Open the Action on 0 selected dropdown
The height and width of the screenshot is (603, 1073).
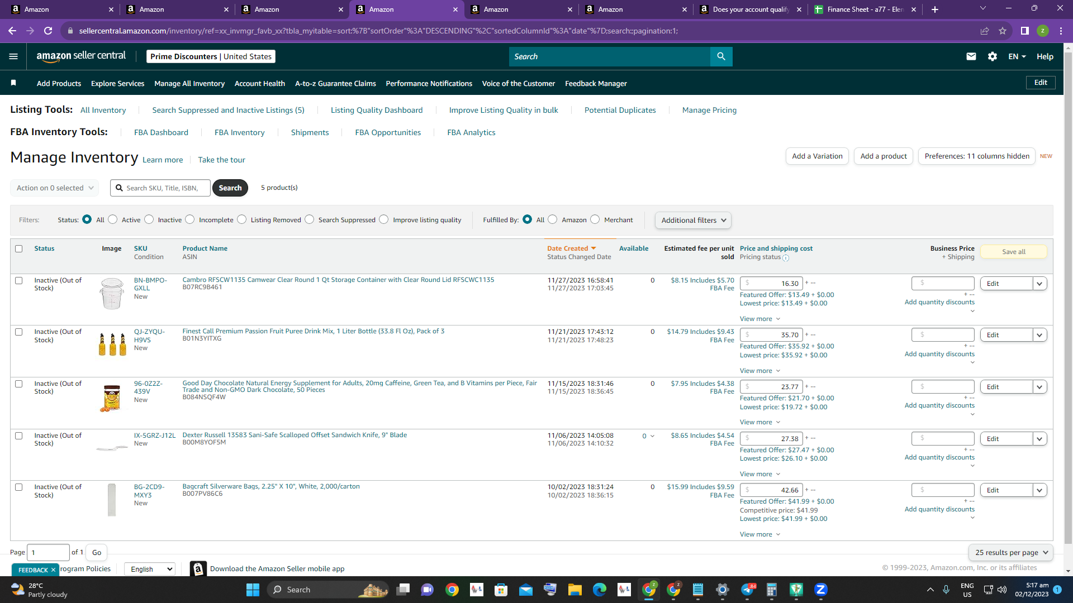tap(55, 188)
